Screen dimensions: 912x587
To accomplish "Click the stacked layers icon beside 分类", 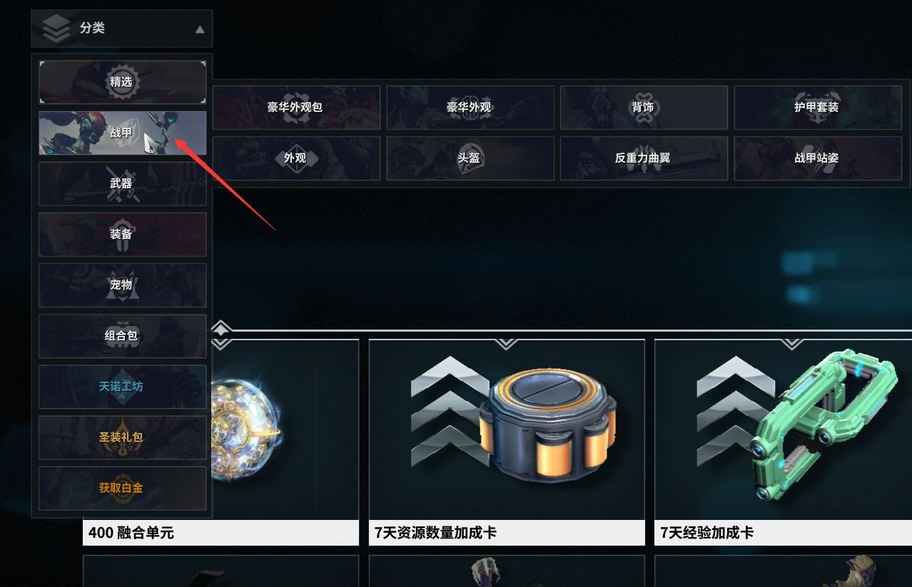I will click(x=56, y=29).
